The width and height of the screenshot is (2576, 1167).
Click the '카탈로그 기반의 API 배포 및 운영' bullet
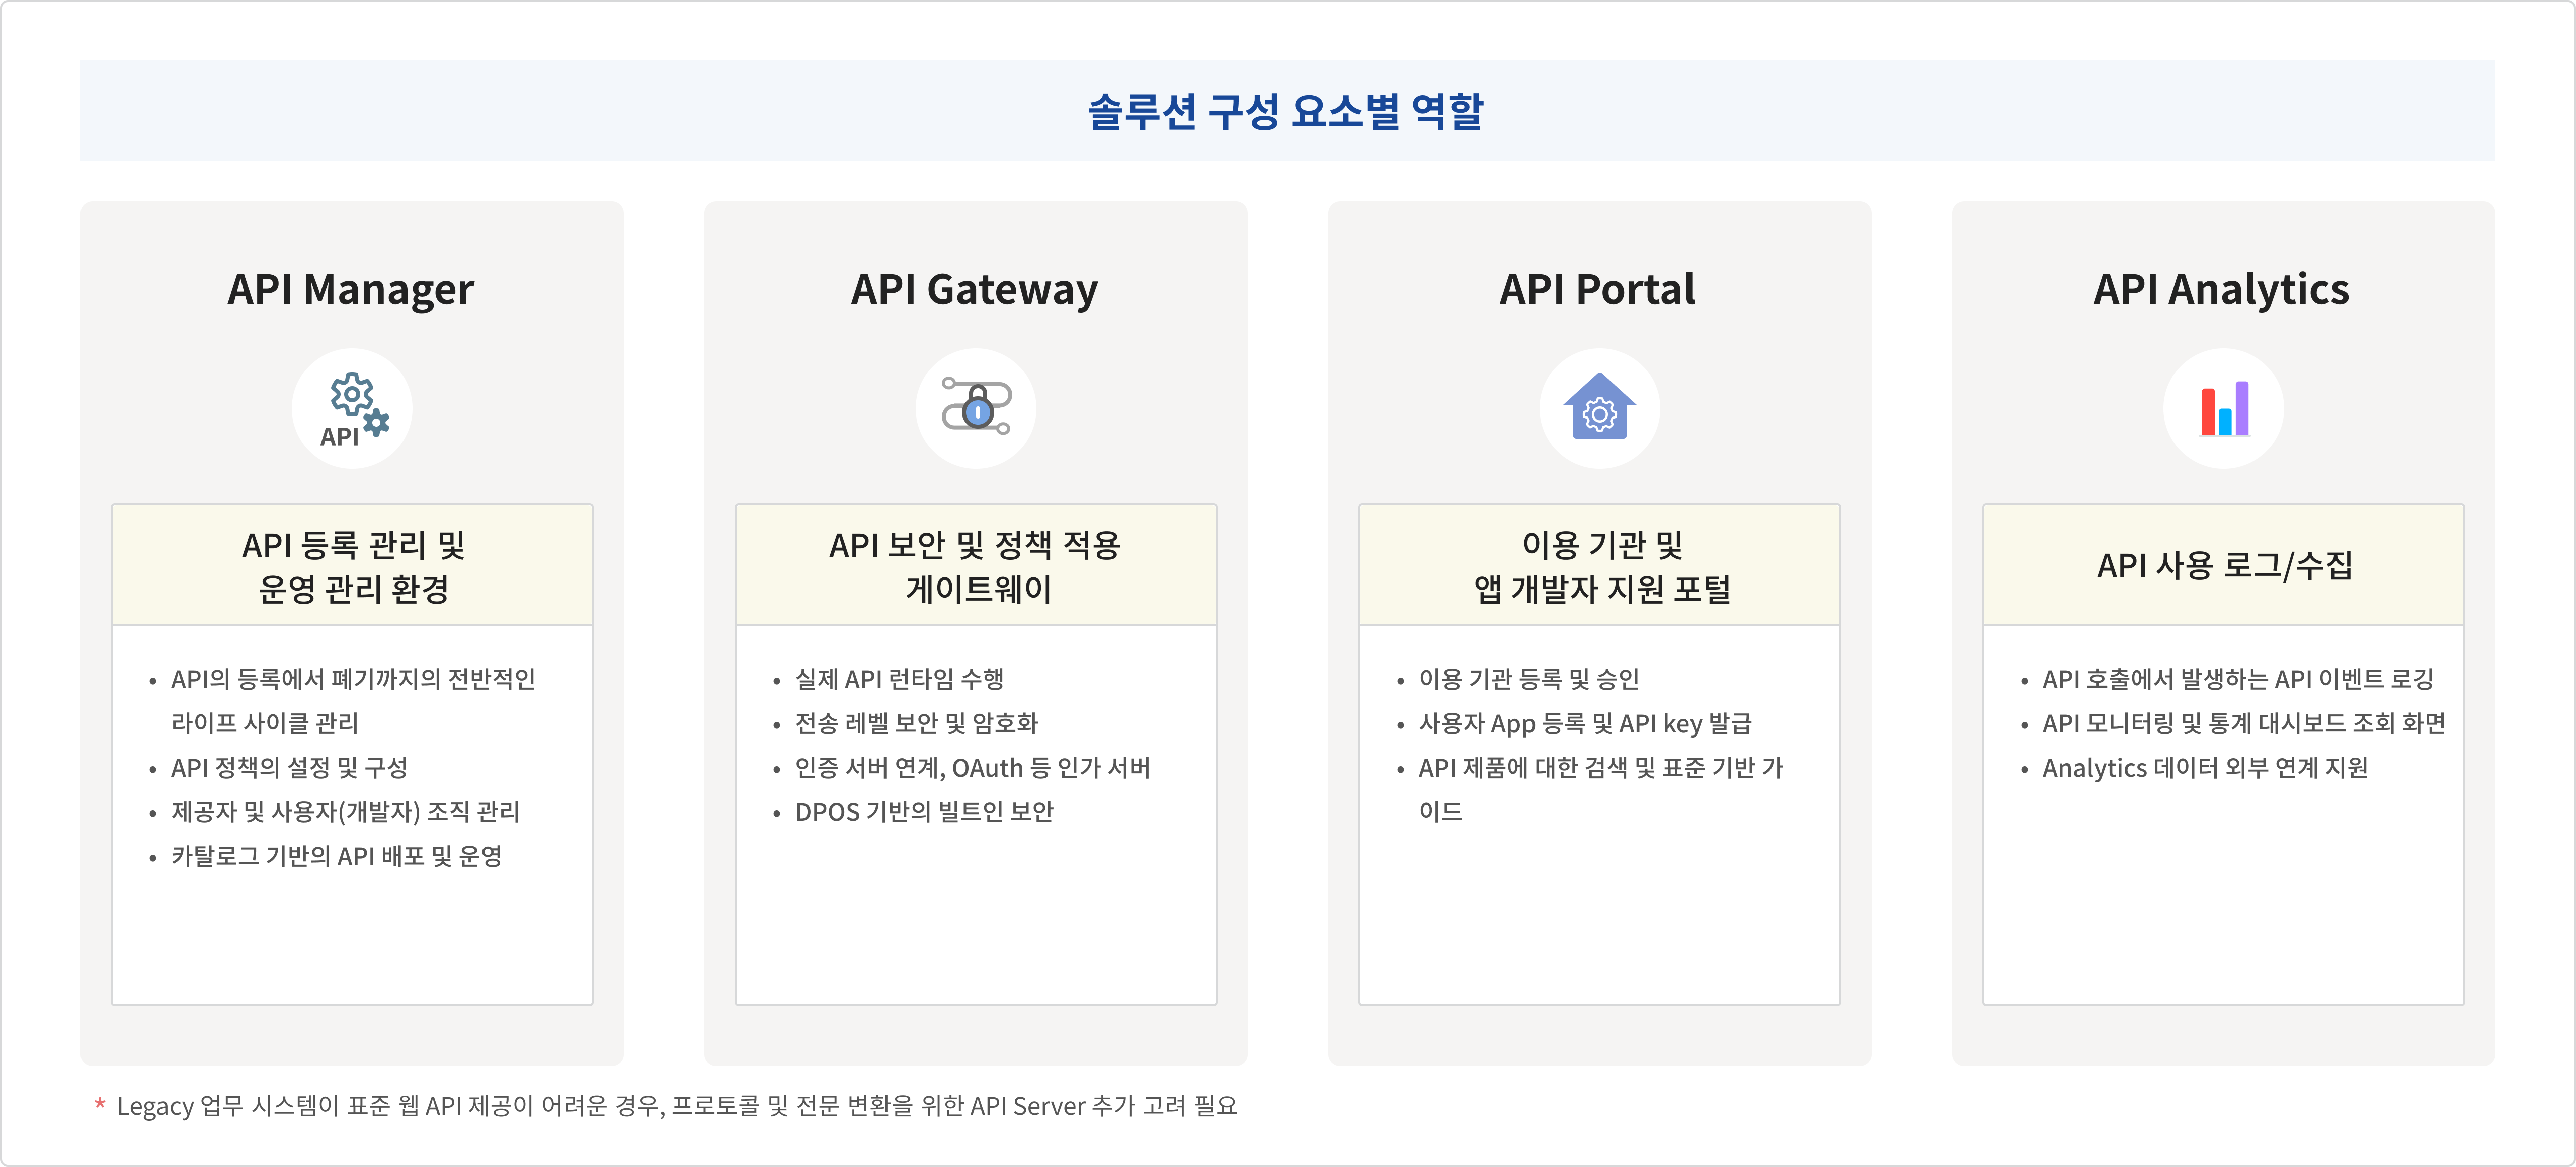[336, 856]
